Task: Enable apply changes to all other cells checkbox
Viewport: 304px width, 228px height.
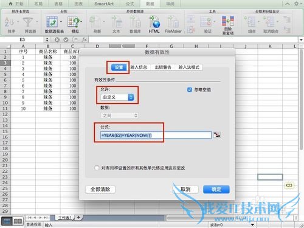Action: point(97,168)
